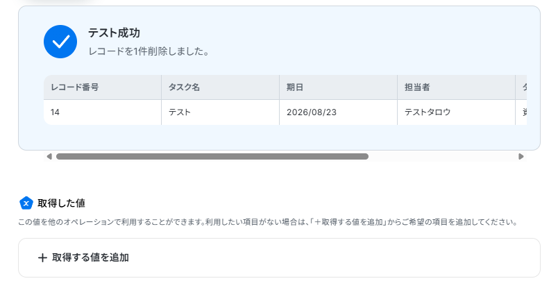Click the right scroll arrow below the table
Viewport: 558px width, 290px height.
521,157
